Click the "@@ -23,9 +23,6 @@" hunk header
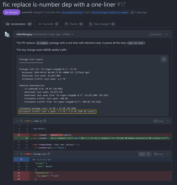Screen dimensions: 177x185 (41, 159)
